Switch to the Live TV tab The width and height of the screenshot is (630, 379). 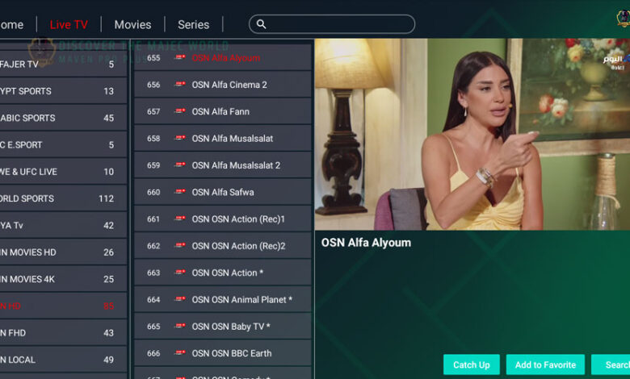[x=69, y=24]
